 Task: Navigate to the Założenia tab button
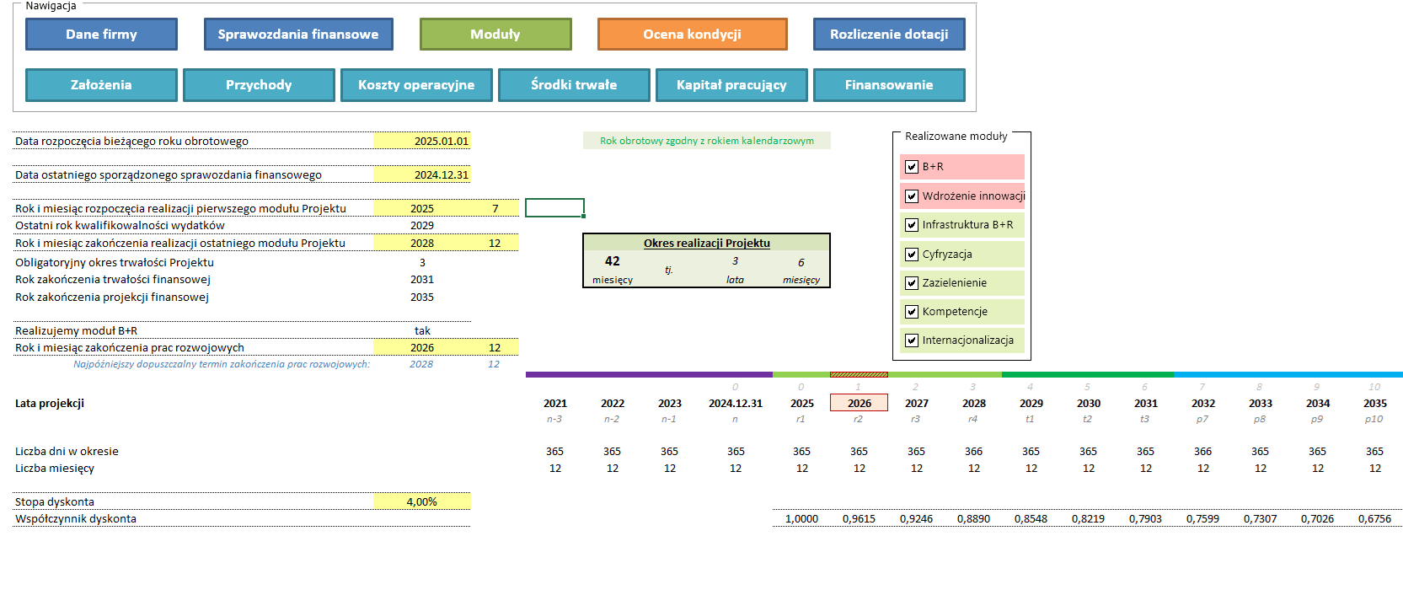click(101, 85)
